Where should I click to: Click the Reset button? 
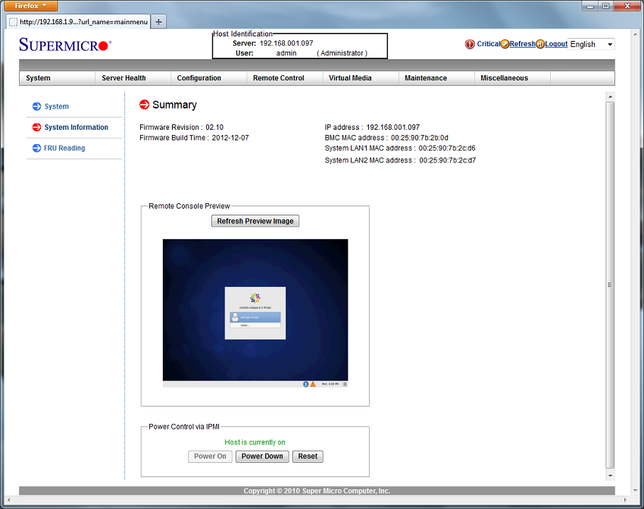[x=308, y=457]
